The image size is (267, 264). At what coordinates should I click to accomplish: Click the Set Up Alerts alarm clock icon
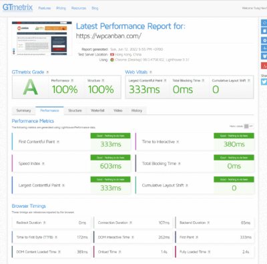pyautogui.click(x=264, y=56)
